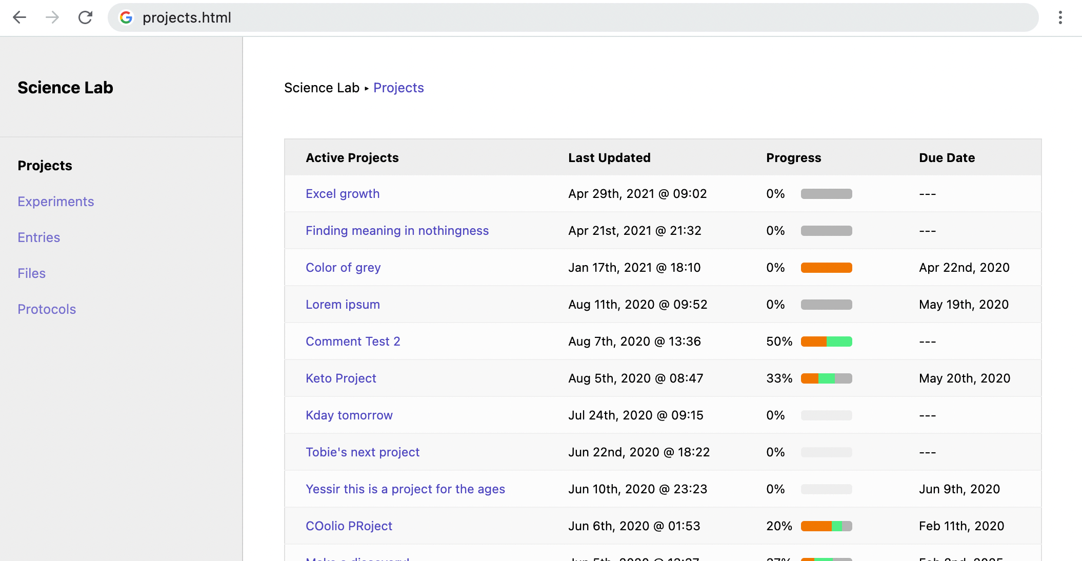
Task: Click the Projects breadcrumb link
Action: pyautogui.click(x=398, y=88)
